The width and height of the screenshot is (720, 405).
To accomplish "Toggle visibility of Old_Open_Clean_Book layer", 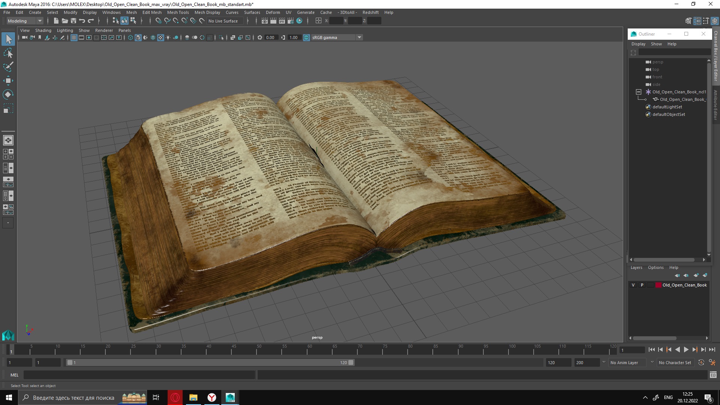I will pos(633,285).
